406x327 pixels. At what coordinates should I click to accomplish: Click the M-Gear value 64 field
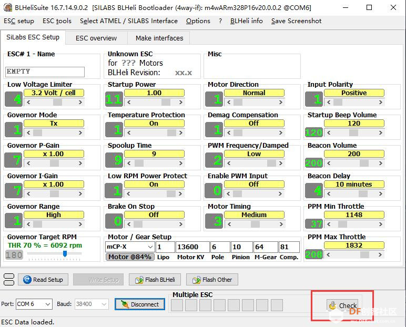(x=266, y=247)
